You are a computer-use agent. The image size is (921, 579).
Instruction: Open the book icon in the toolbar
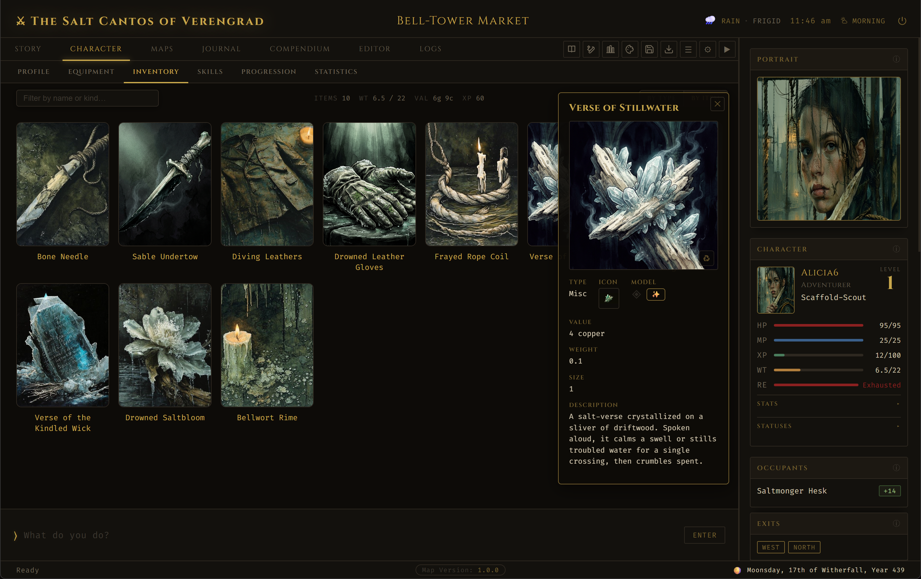coord(571,49)
